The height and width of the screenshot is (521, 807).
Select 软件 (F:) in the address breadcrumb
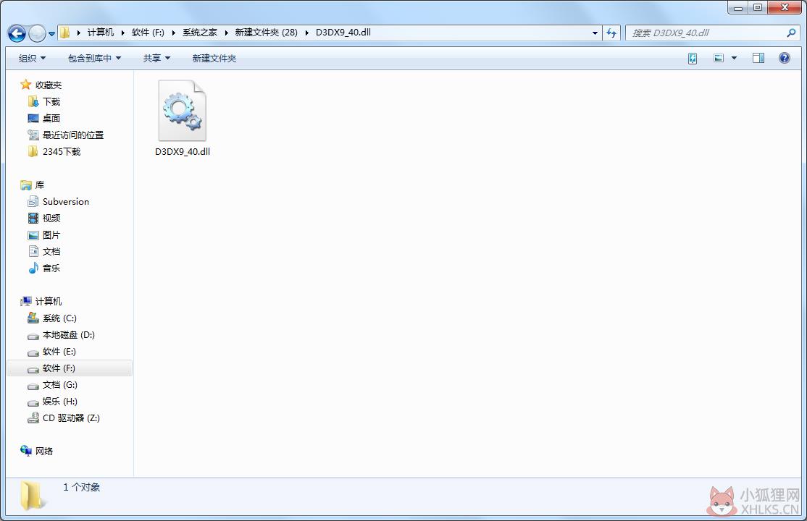pos(148,33)
